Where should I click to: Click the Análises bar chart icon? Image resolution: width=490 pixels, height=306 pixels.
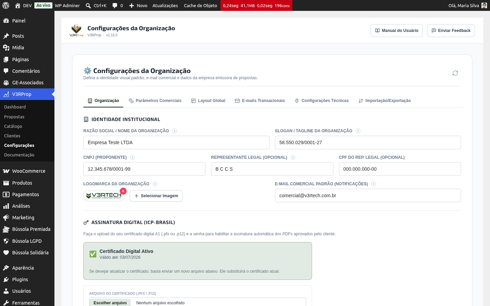pos(6,206)
